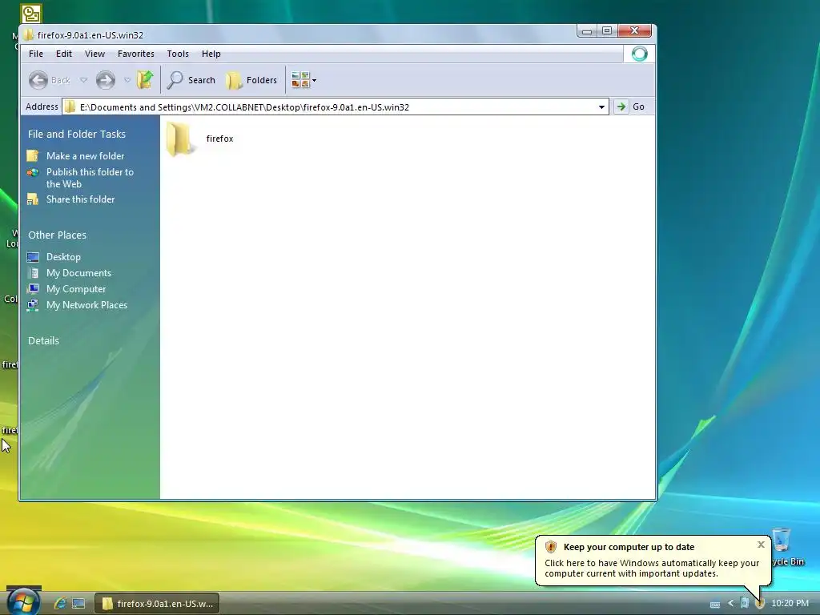Expand the Details section header
820x615 pixels.
(43, 341)
